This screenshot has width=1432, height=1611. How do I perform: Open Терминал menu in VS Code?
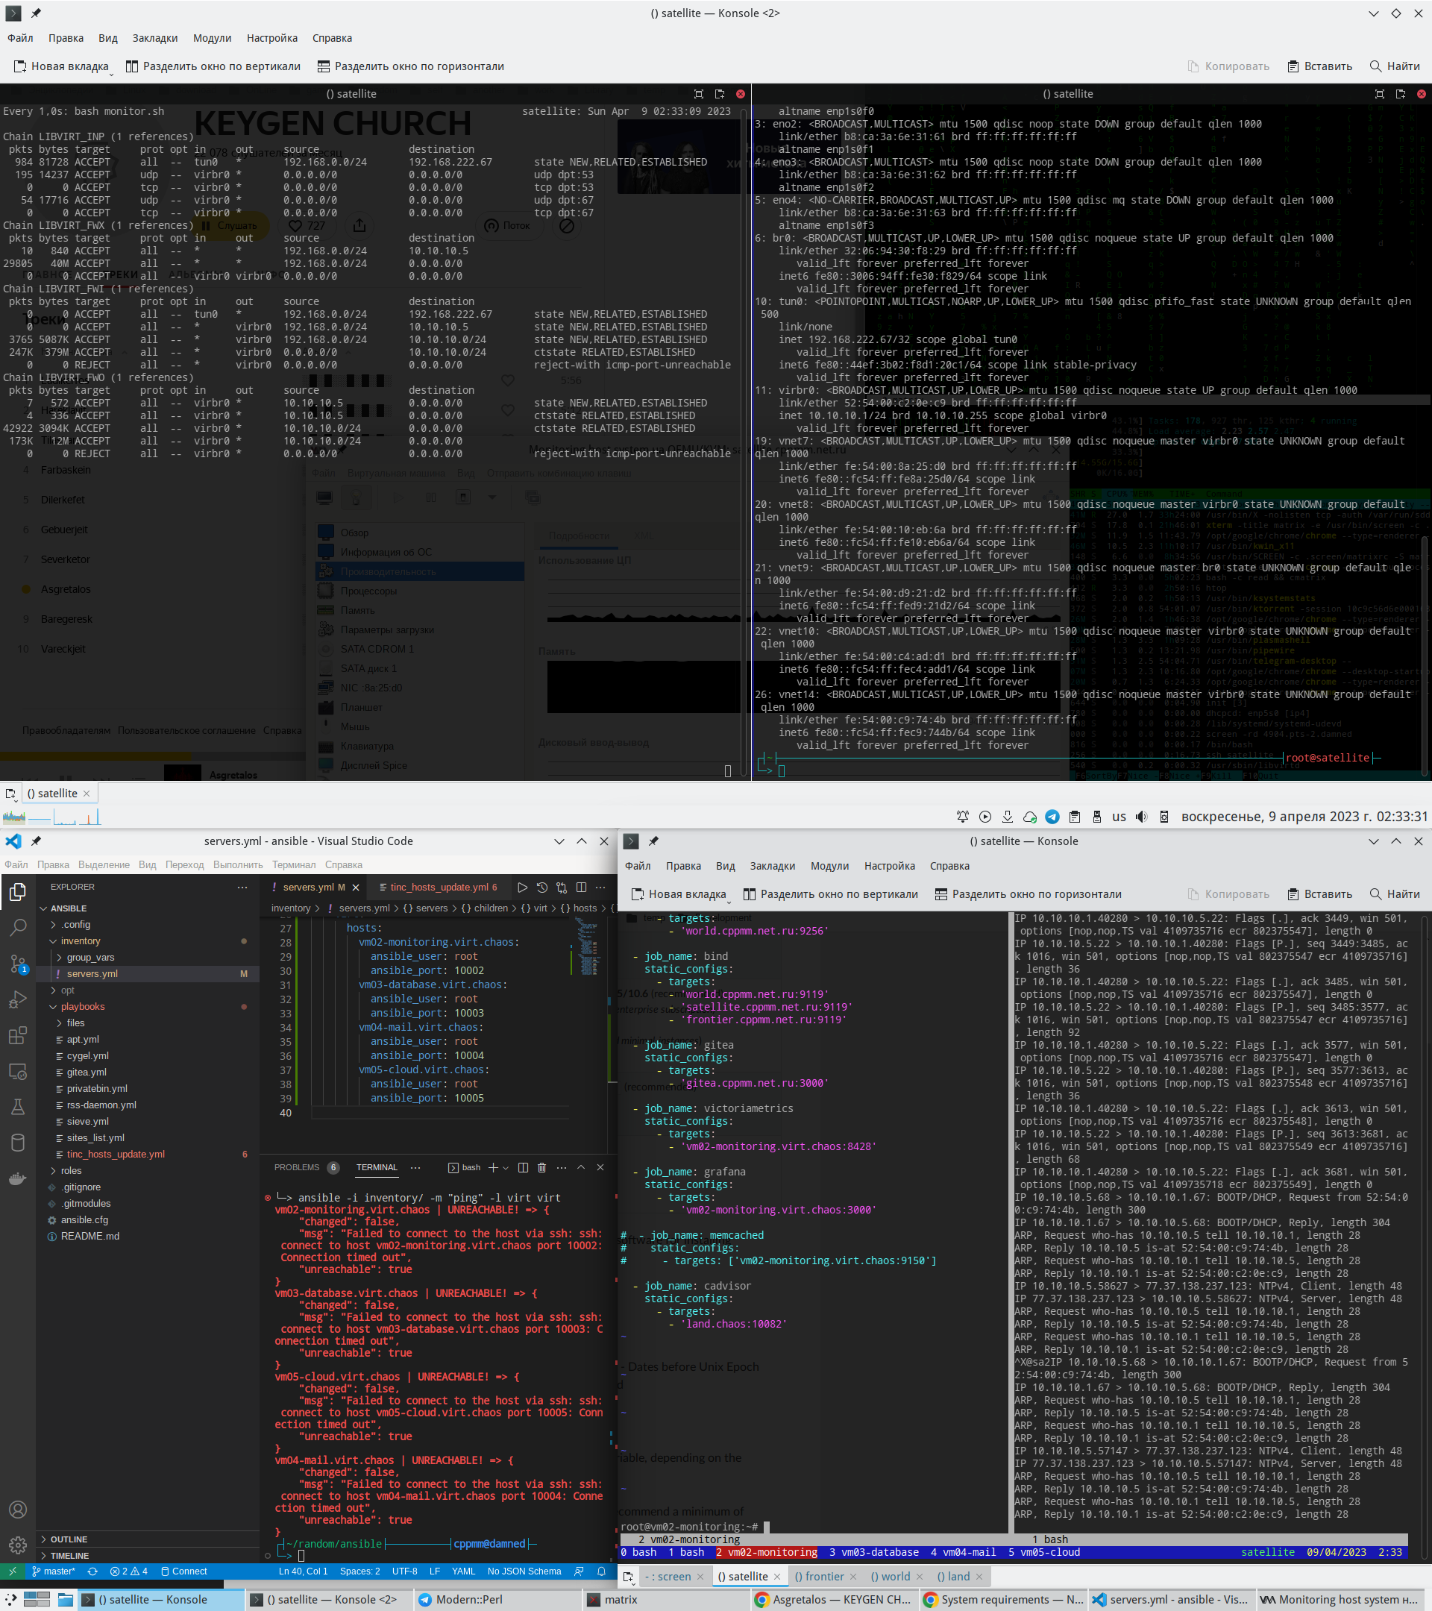point(294,864)
